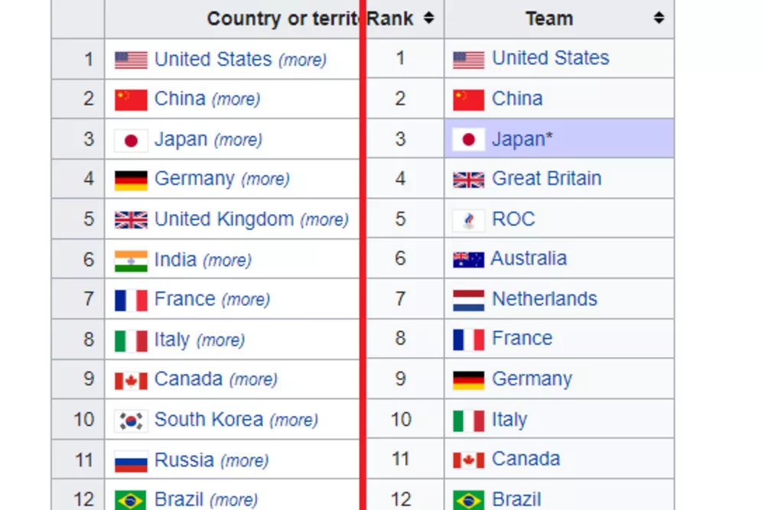Click the ROC Olympic rings flag icon
Screen dimensions: 765x510
point(470,219)
